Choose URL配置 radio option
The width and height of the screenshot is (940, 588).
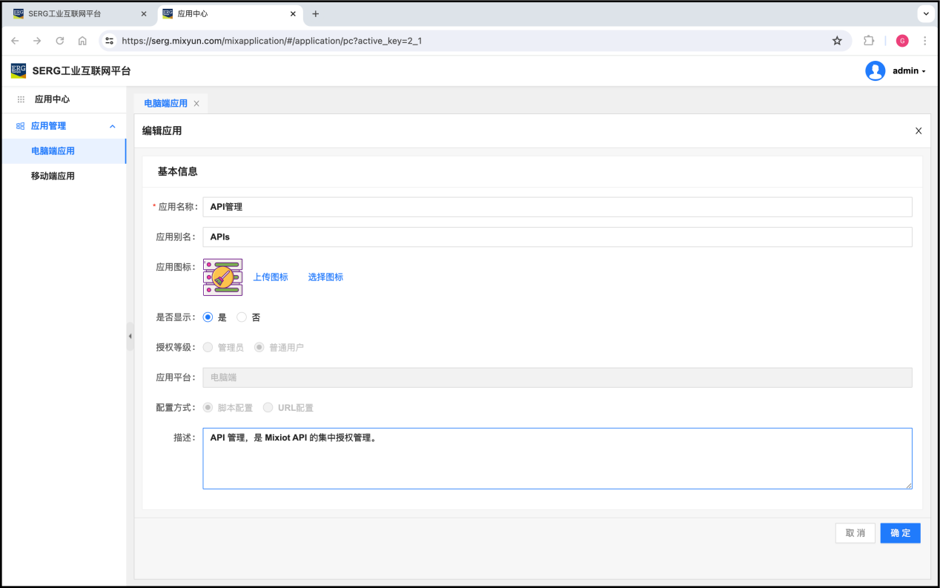[x=268, y=408]
